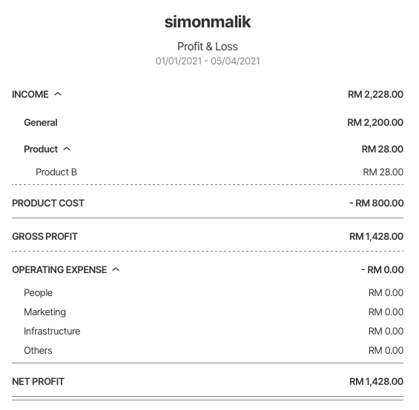This screenshot has height=410, width=419.
Task: Click the NET PROFIT label
Action: [x=39, y=381]
